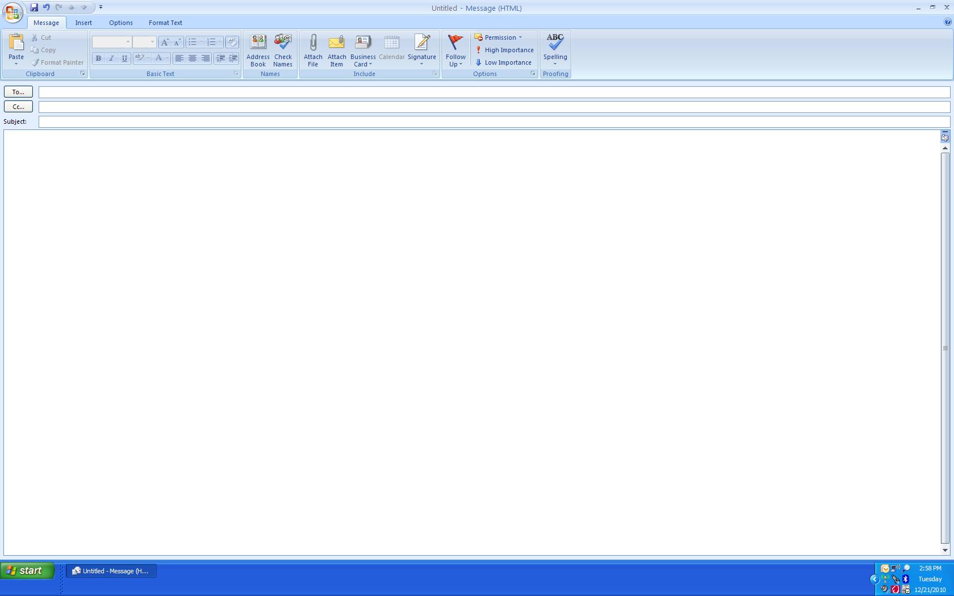Click the message body vertical scrollbar
Screen dimensions: 954x596
pyautogui.click(x=945, y=349)
